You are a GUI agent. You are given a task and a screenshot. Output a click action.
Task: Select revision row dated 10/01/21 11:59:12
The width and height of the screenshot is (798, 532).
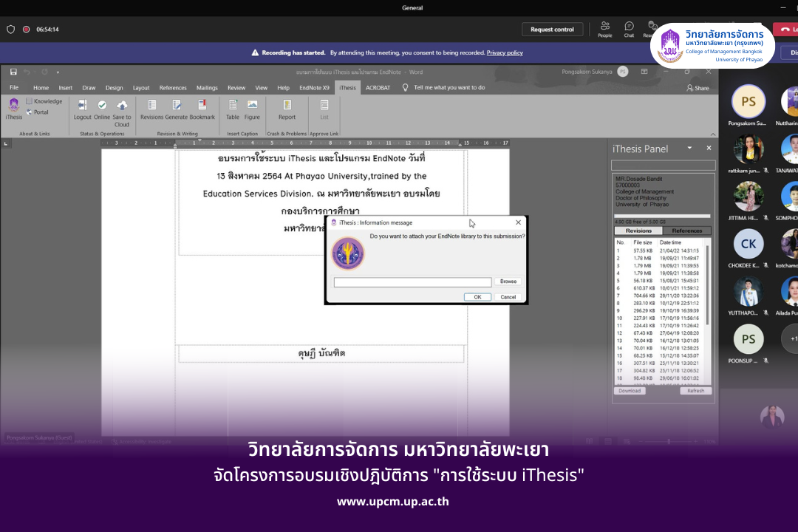(x=660, y=288)
